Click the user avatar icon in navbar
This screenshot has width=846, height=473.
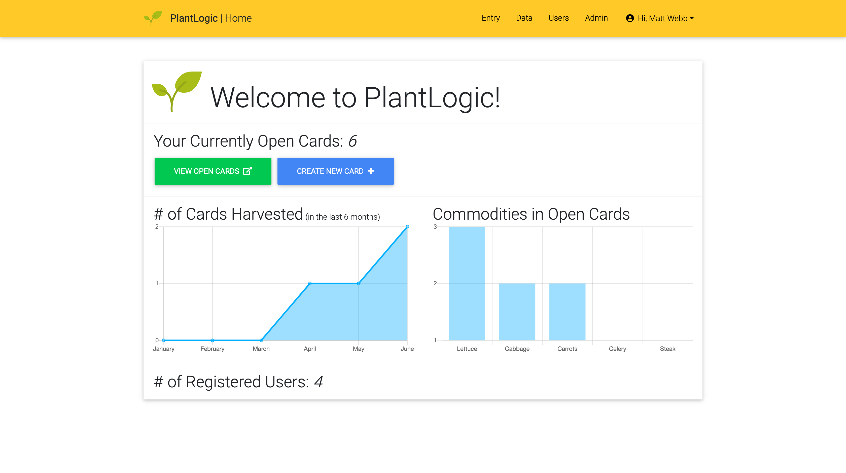(629, 18)
